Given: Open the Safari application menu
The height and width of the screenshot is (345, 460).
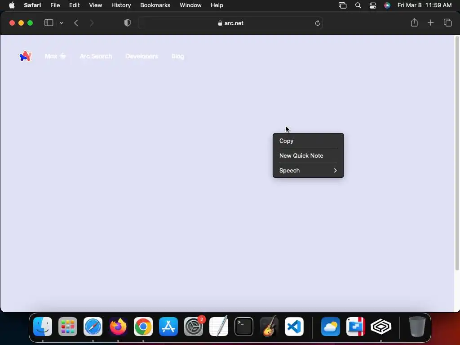Looking at the screenshot, I should 32,5.
